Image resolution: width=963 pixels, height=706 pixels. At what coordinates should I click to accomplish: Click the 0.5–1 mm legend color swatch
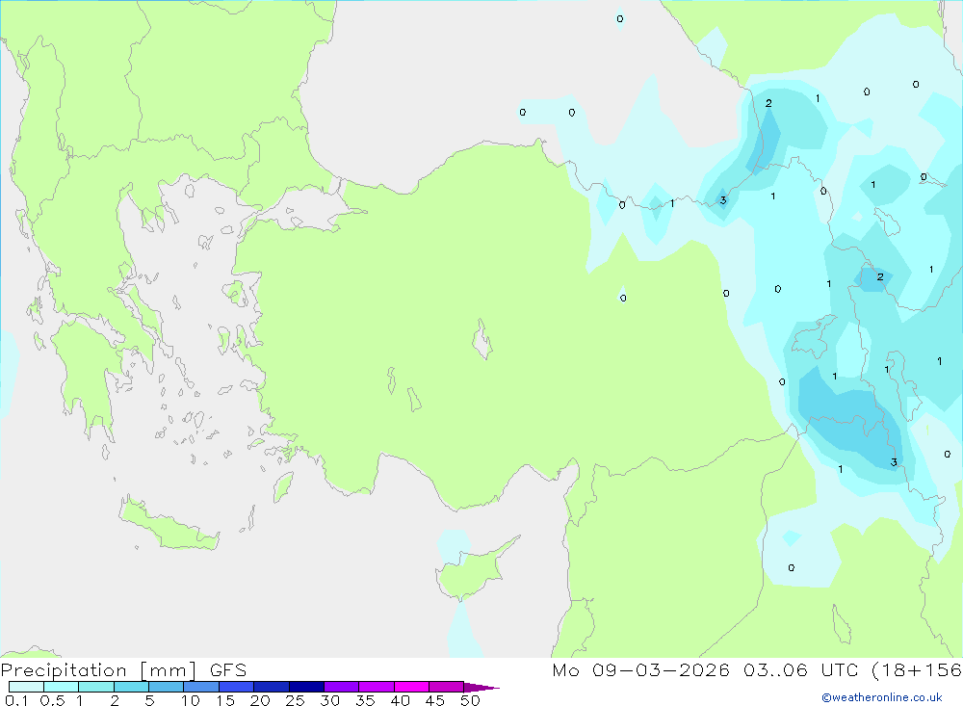(x=61, y=687)
